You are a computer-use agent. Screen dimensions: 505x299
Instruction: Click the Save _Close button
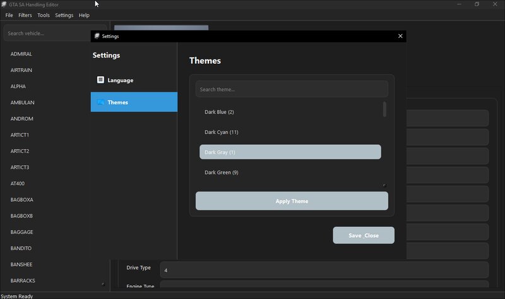point(364,235)
